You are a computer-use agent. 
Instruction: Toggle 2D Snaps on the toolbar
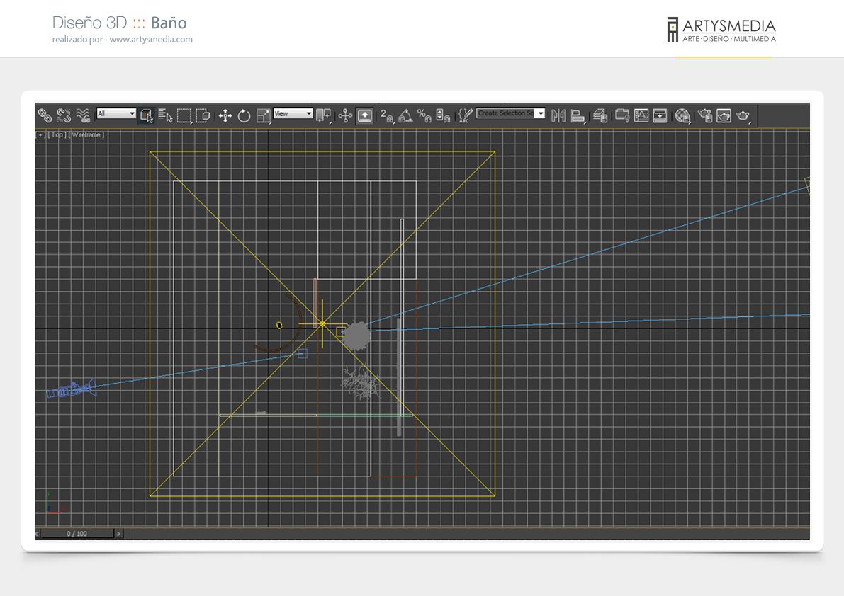tap(386, 115)
